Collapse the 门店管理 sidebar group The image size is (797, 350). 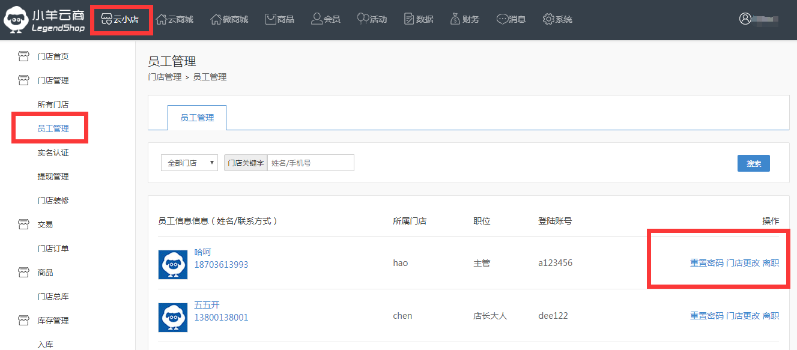53,80
